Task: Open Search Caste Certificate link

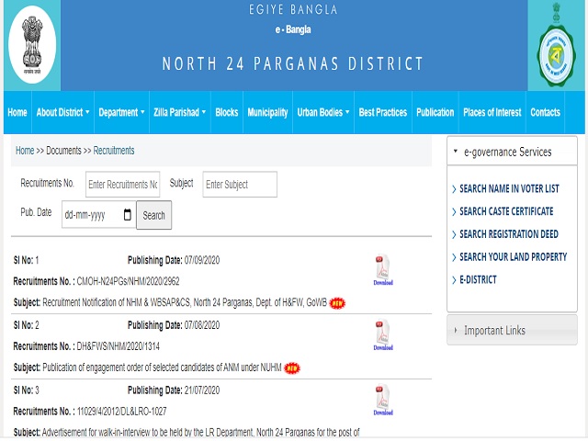Action: pos(506,211)
